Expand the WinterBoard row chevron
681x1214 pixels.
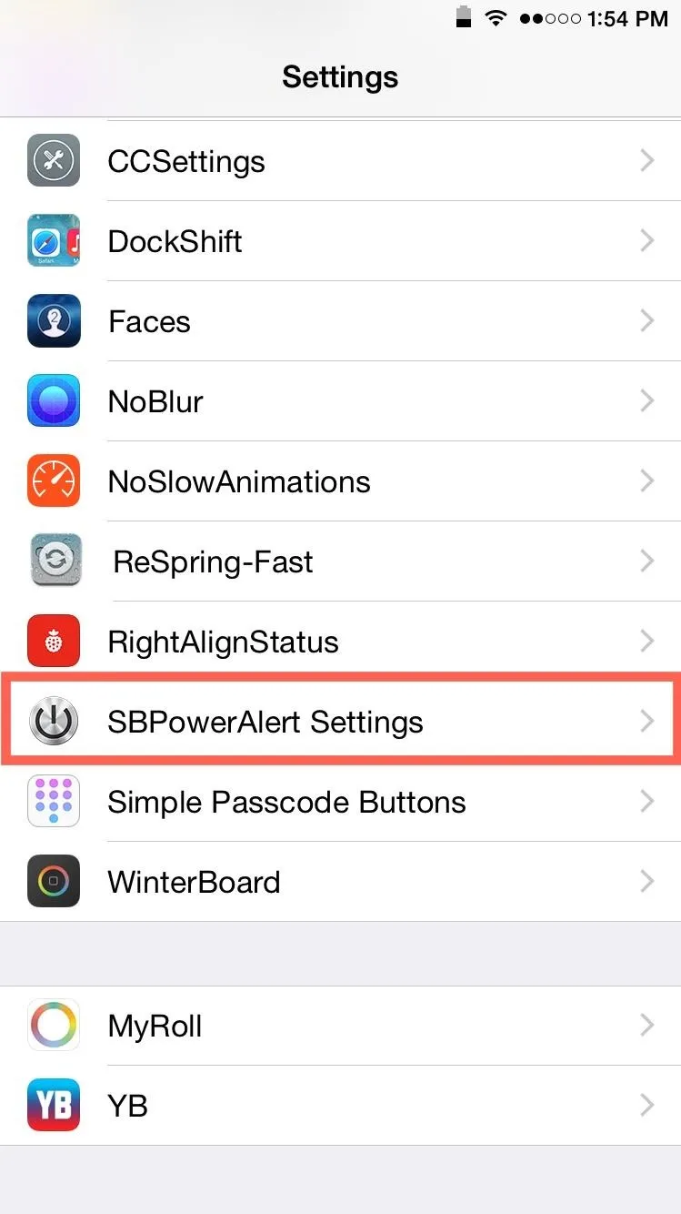click(647, 882)
